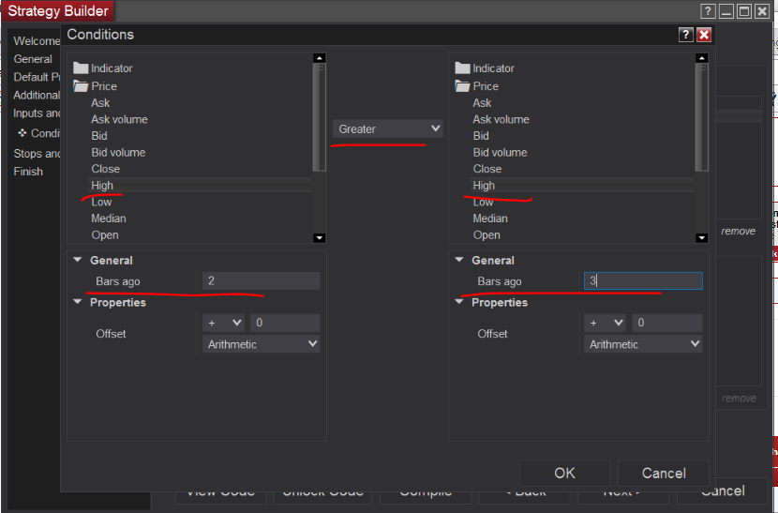The image size is (778, 513).
Task: Click left Bars ago field showing 2
Action: point(261,281)
